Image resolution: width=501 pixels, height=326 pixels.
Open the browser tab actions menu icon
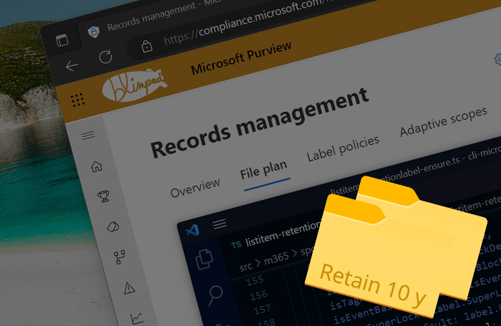point(62,41)
